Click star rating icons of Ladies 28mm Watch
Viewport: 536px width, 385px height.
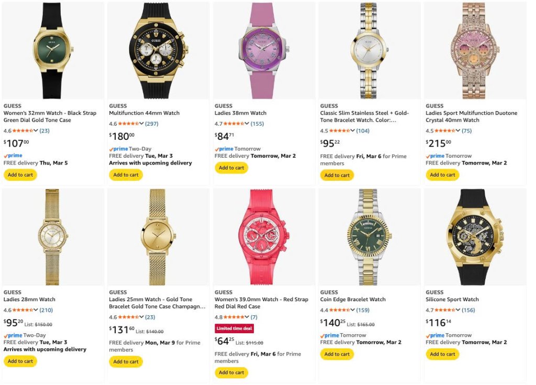tap(23, 310)
